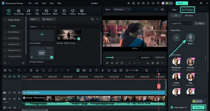This screenshot has width=210, height=111.
Task: Select the Christopher voice avatar
Action: (x=176, y=62)
